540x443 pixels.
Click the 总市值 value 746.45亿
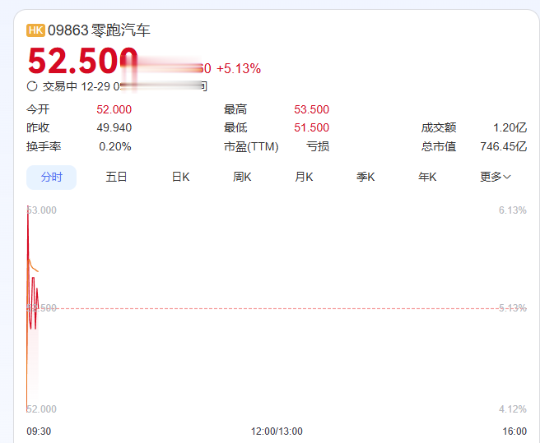pyautogui.click(x=504, y=146)
